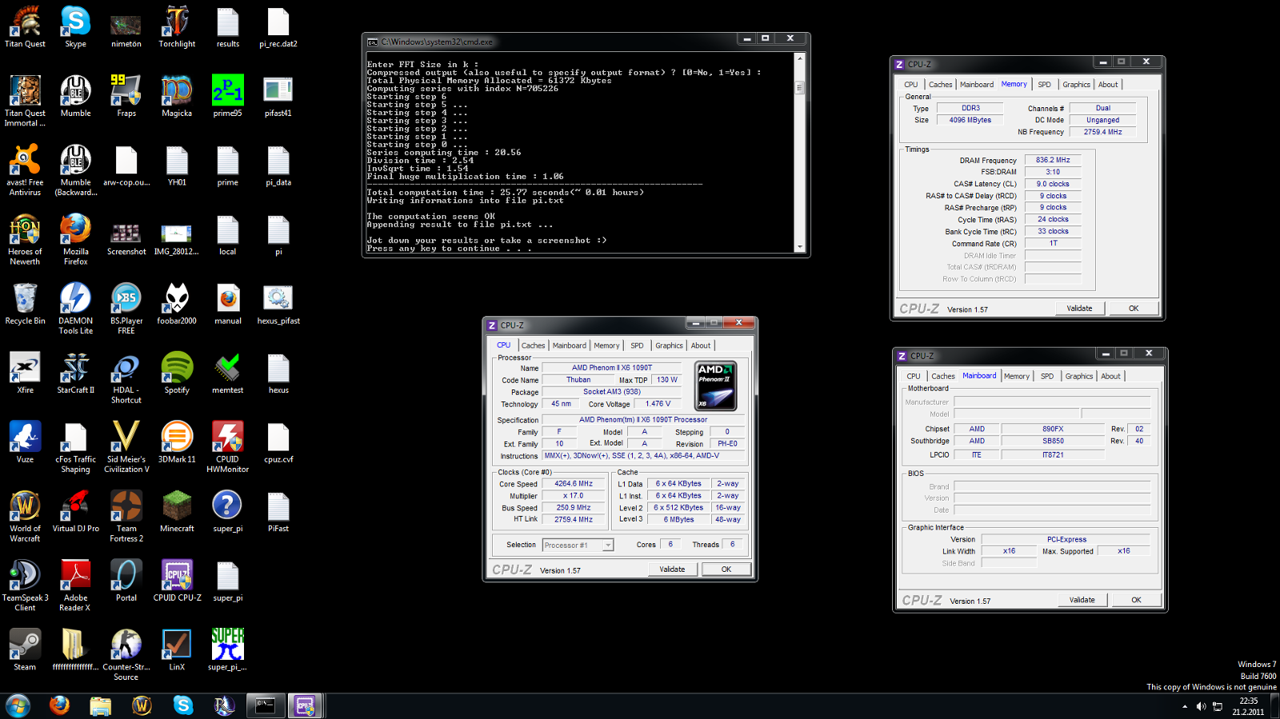This screenshot has height=719, width=1280.
Task: Select the memtest desktop icon
Action: point(228,373)
